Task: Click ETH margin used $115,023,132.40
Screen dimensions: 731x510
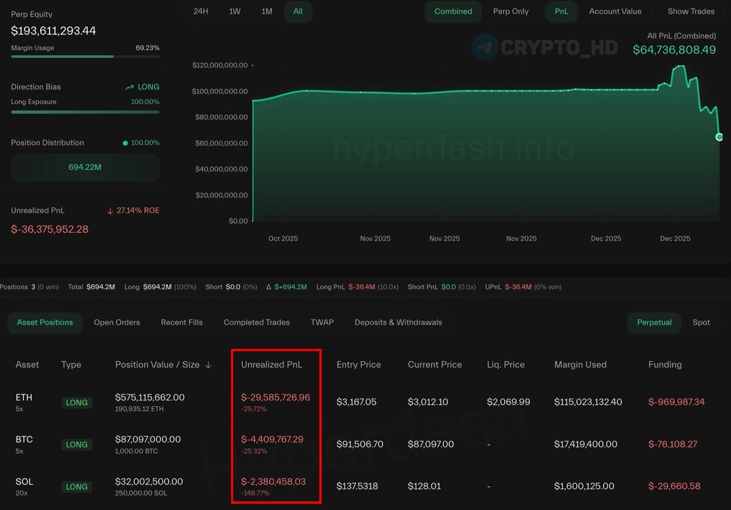Action: [x=587, y=402]
